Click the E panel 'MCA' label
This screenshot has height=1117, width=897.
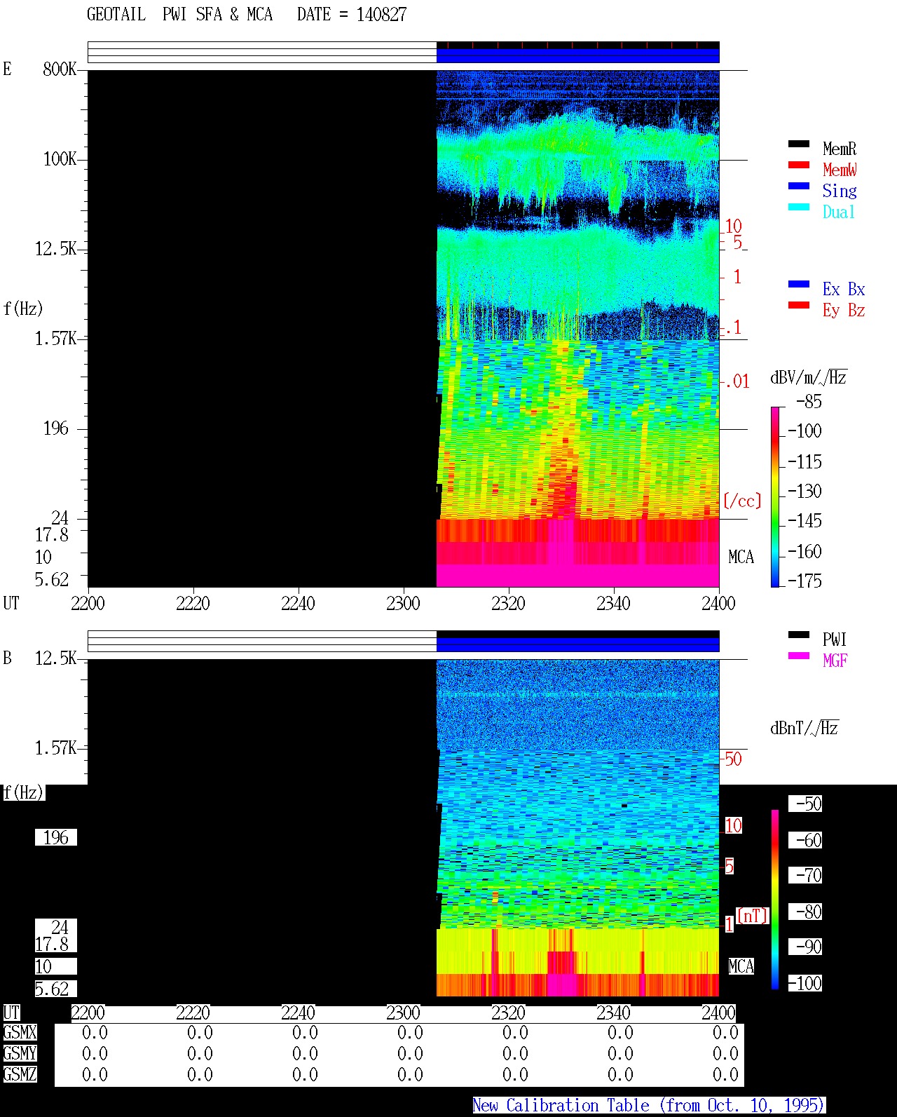[741, 557]
